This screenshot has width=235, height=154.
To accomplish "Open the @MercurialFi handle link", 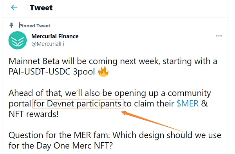I will [48, 44].
